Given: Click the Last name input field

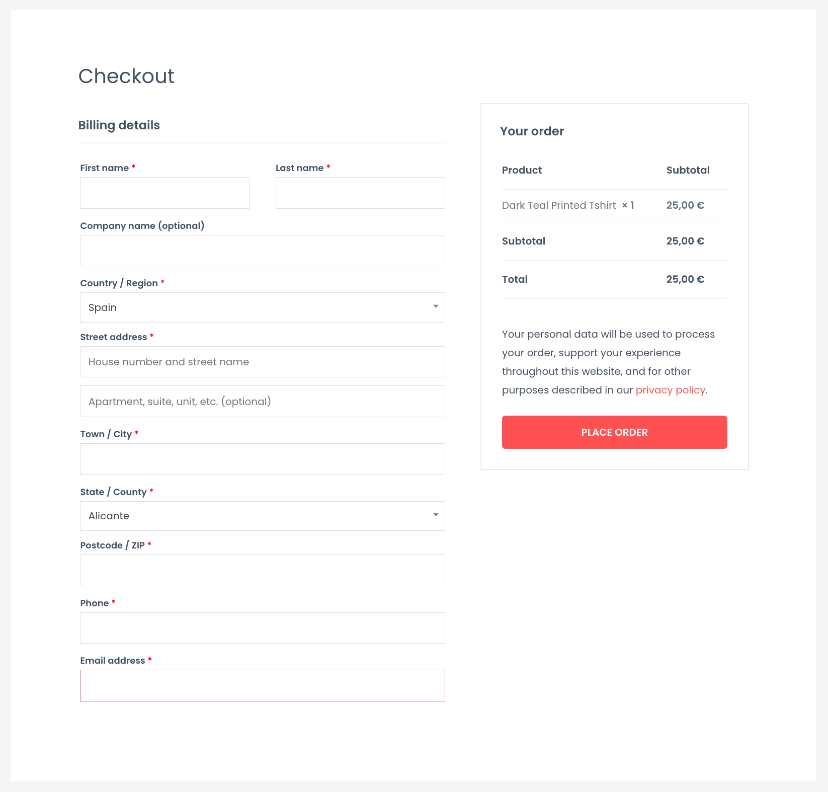Looking at the screenshot, I should tap(360, 193).
